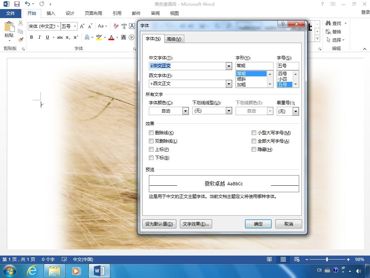Open ribbon font name dropdown arrow
The width and height of the screenshot is (370, 278).
tap(58, 26)
